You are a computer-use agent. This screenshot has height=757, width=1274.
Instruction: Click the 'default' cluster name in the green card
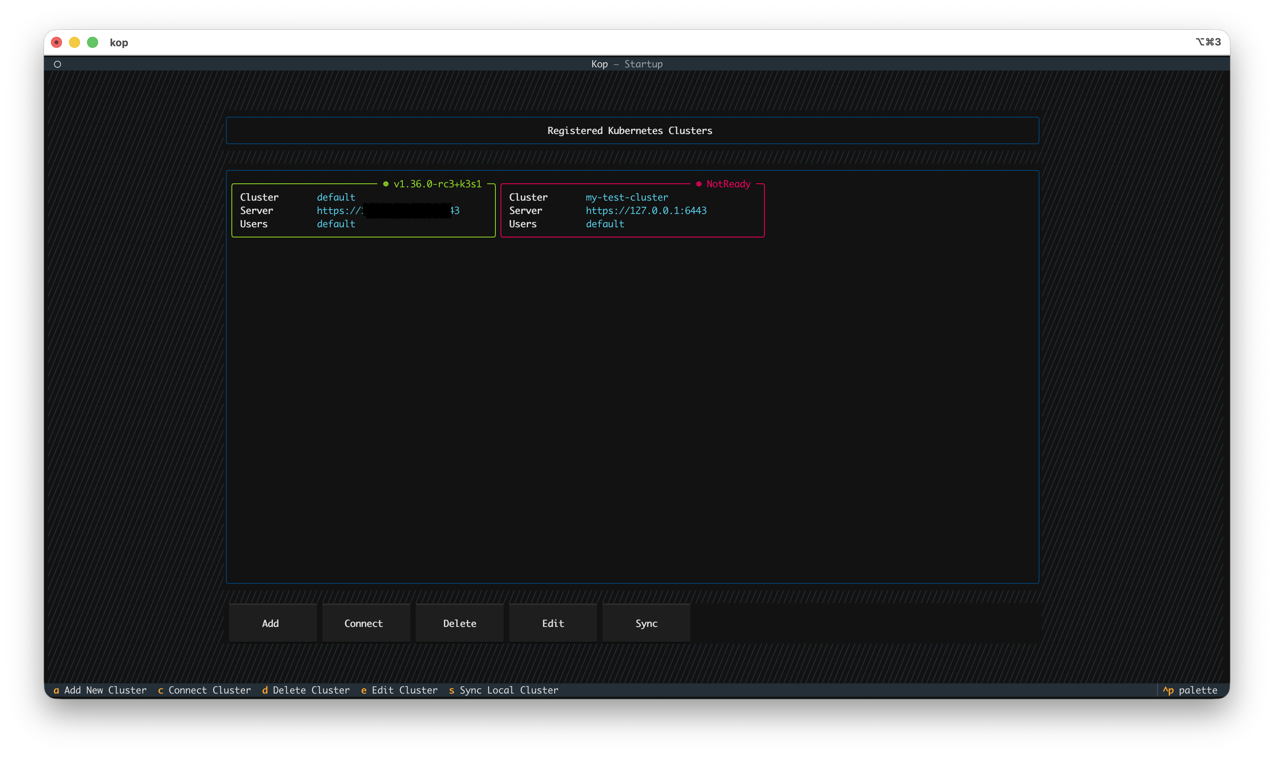[x=335, y=197]
